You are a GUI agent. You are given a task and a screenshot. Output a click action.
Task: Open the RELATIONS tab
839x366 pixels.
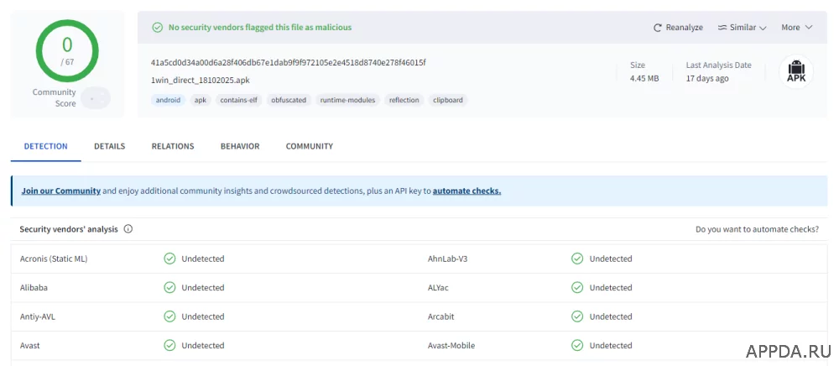click(x=173, y=147)
